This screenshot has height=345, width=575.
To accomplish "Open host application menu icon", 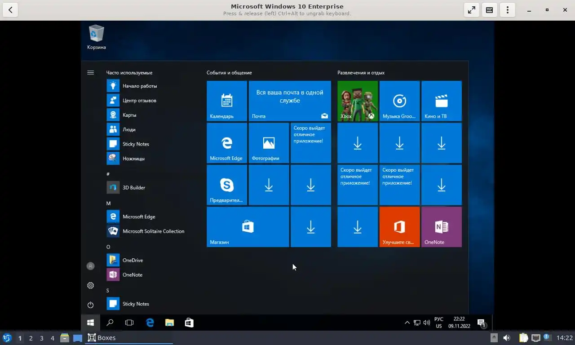I will 7,338.
